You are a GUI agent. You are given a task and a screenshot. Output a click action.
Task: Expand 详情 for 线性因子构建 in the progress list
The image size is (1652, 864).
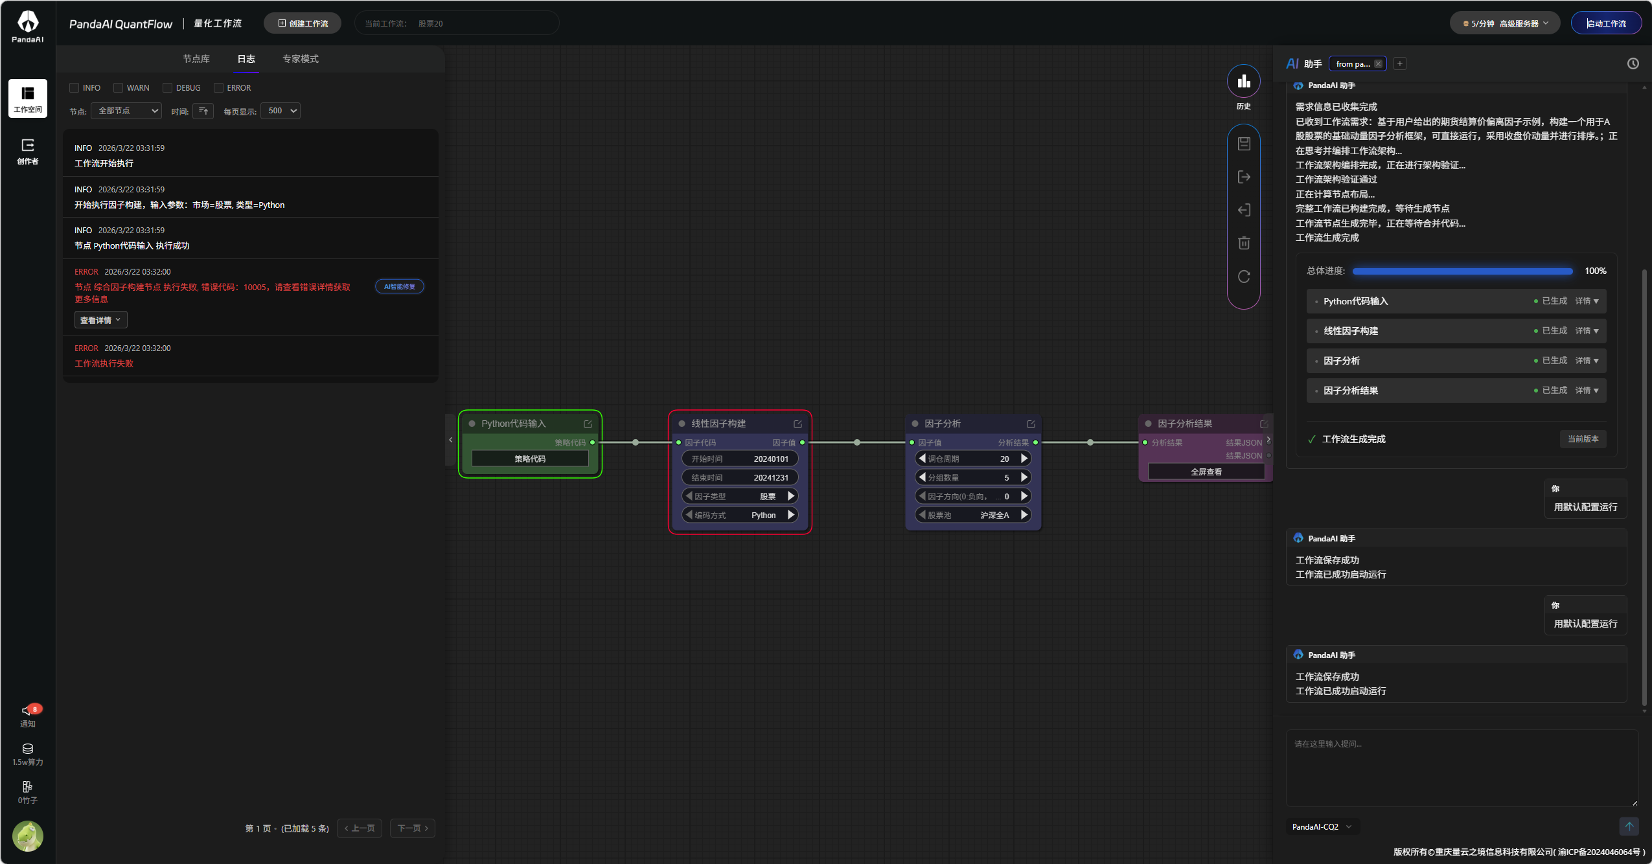click(1587, 331)
